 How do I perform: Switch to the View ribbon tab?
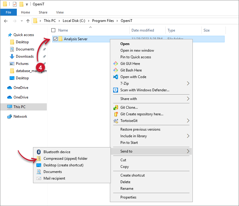pyautogui.click(x=60, y=12)
